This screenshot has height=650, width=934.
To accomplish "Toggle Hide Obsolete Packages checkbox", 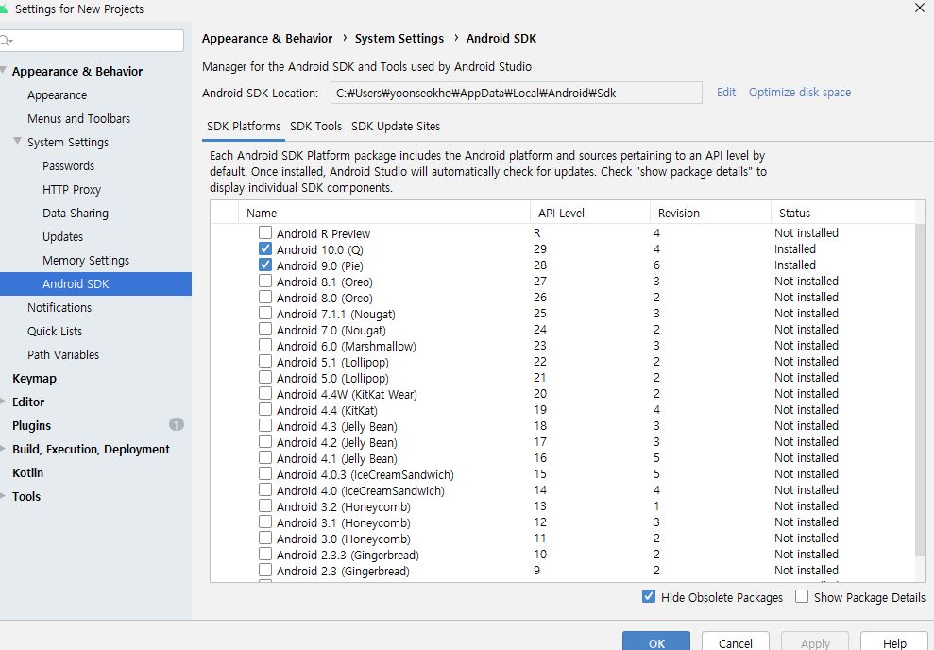I will 649,596.
